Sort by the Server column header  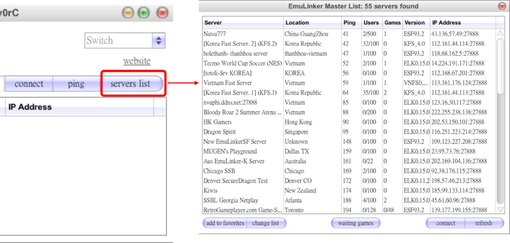[243, 23]
